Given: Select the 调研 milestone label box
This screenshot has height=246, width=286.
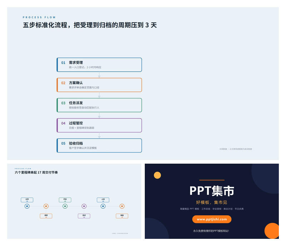Looking at the screenshot, I should (x=46, y=216).
